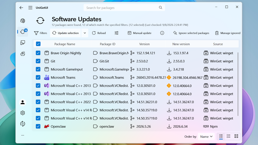Click package ID tag icon for Git.Git

(x=95, y=61)
